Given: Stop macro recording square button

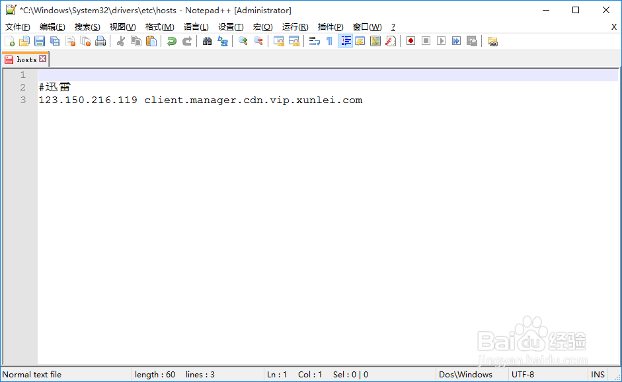Looking at the screenshot, I should (x=426, y=41).
